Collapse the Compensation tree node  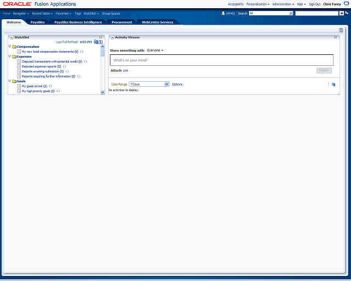click(x=10, y=47)
